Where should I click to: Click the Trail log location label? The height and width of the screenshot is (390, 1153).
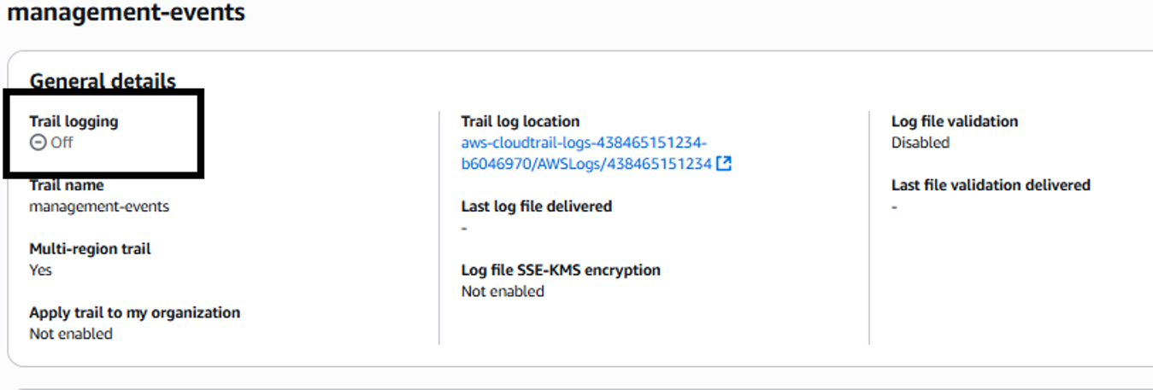[520, 121]
